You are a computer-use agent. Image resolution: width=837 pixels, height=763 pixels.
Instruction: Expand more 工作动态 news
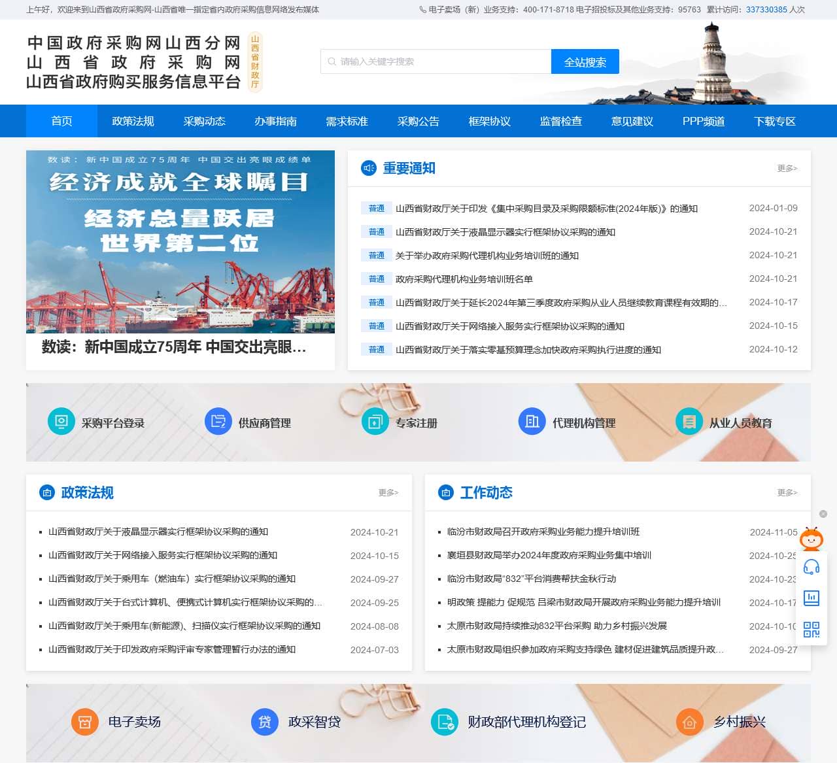(787, 493)
